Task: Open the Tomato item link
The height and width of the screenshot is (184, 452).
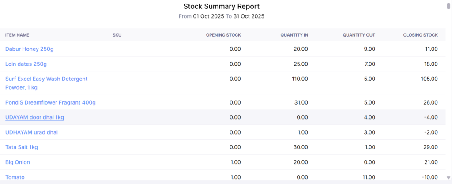Action: point(15,177)
